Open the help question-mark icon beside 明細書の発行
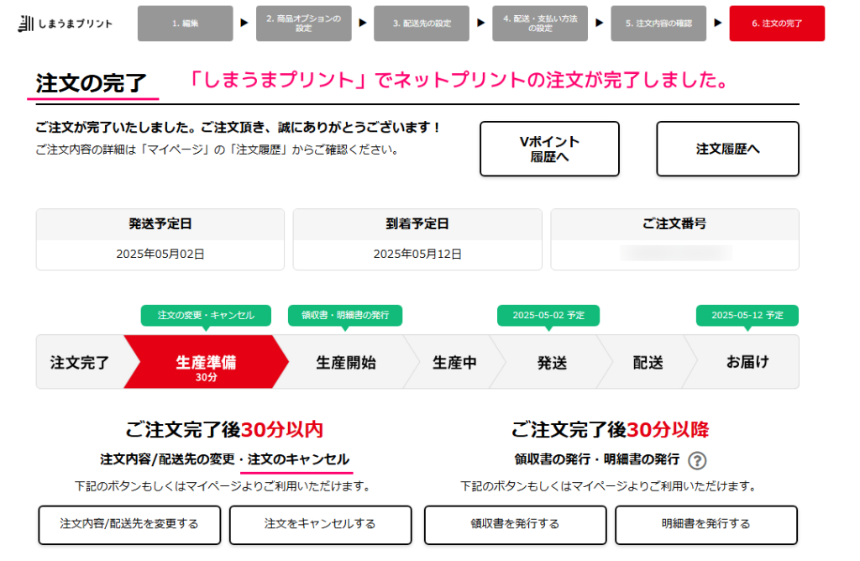 click(697, 460)
